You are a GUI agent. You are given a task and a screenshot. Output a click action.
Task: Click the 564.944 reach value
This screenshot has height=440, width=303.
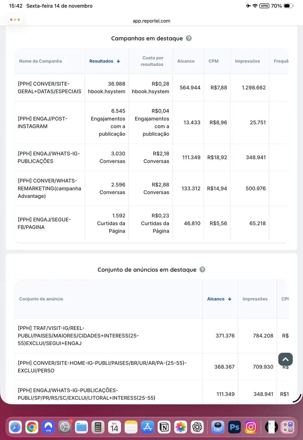190,87
